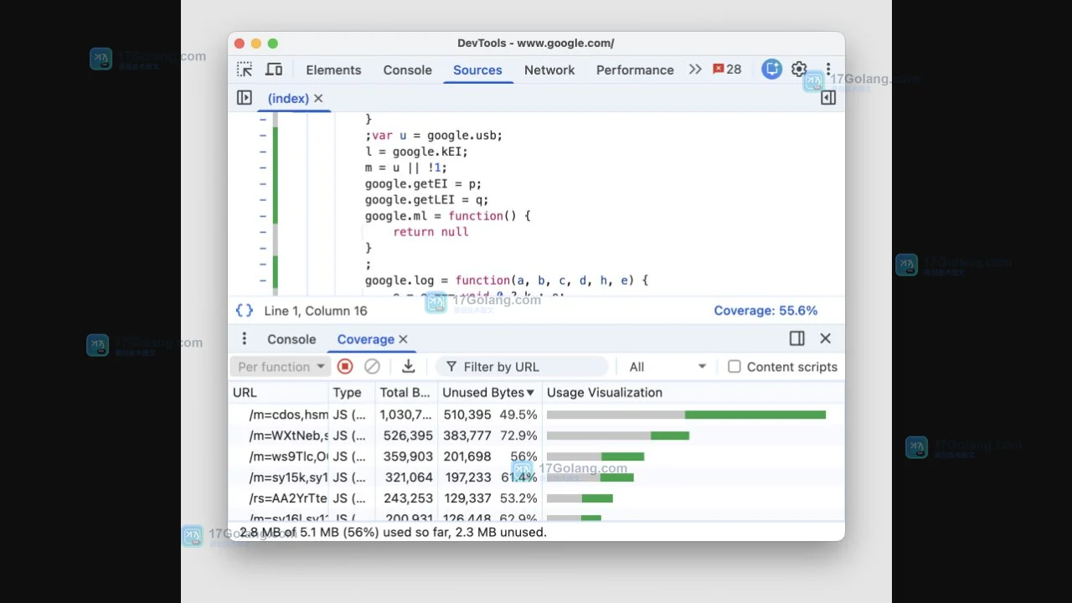
Task: Toggle the device toolbar icon
Action: tap(274, 70)
